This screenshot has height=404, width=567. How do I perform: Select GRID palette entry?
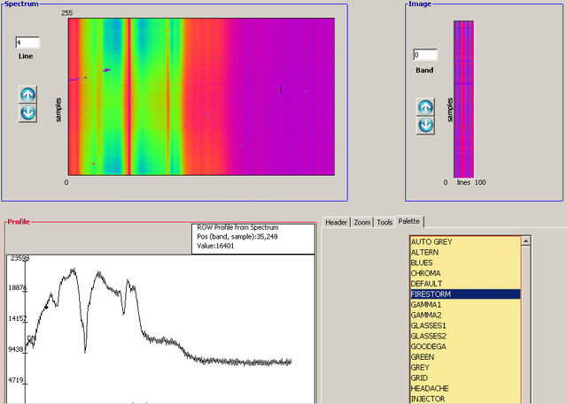pyautogui.click(x=465, y=377)
